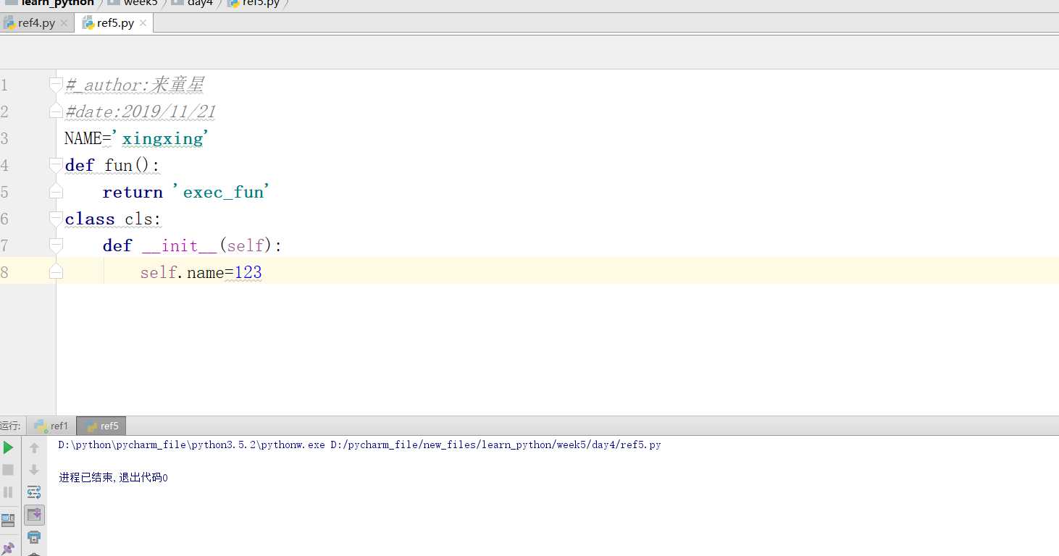Toggle soft-wrap in the run console
The image size is (1059, 556).
pyautogui.click(x=34, y=492)
